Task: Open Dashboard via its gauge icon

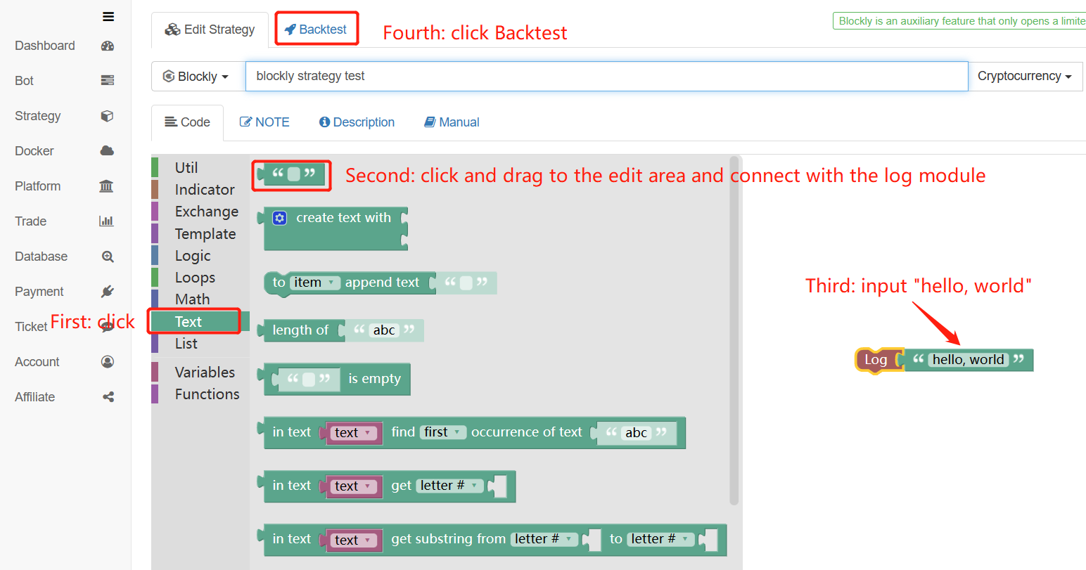Action: pos(108,46)
